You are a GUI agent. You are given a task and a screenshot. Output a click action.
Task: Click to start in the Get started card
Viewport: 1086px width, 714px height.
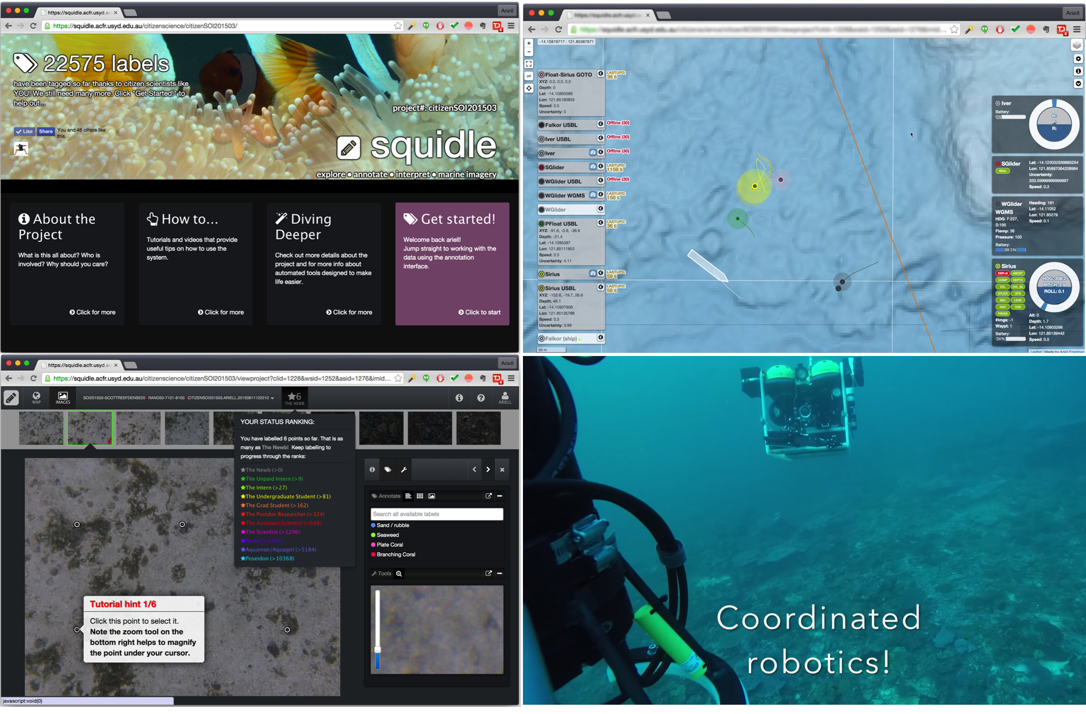[x=479, y=312]
